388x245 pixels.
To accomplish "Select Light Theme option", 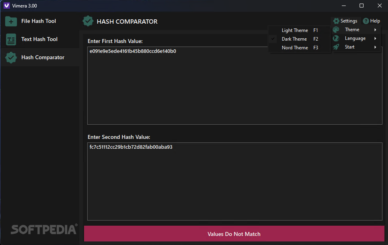I will click(x=300, y=30).
